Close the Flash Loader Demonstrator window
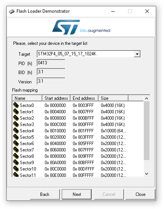 click(147, 11)
